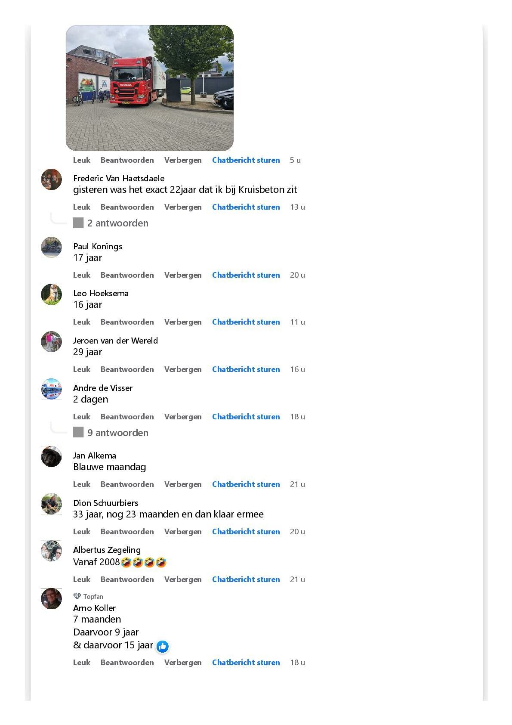Open Paul Konings' profile picture
Viewport: 512px width, 725px height.
pos(51,248)
